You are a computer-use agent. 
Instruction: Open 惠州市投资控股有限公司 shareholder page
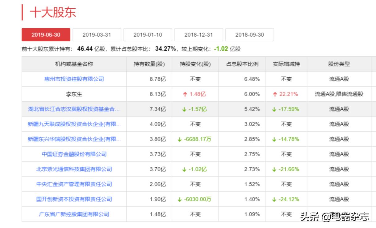pyautogui.click(x=75, y=79)
